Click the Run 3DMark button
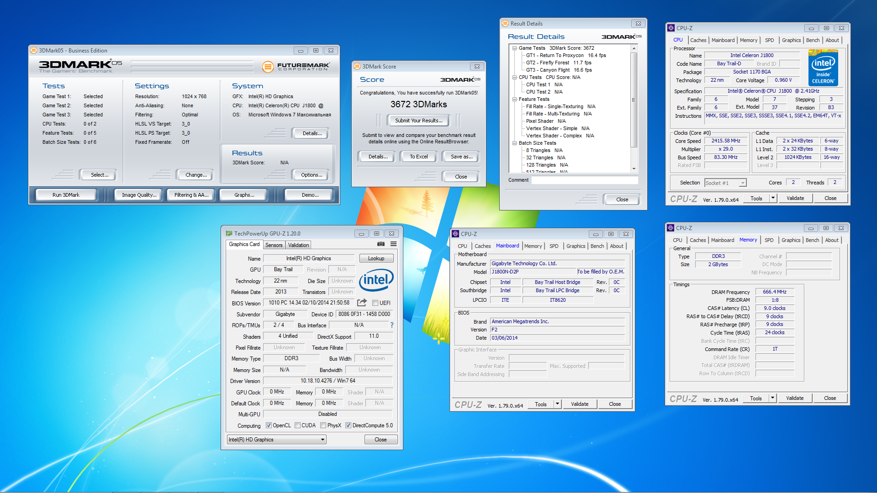Screen dimensions: 877x493 (x=66, y=195)
